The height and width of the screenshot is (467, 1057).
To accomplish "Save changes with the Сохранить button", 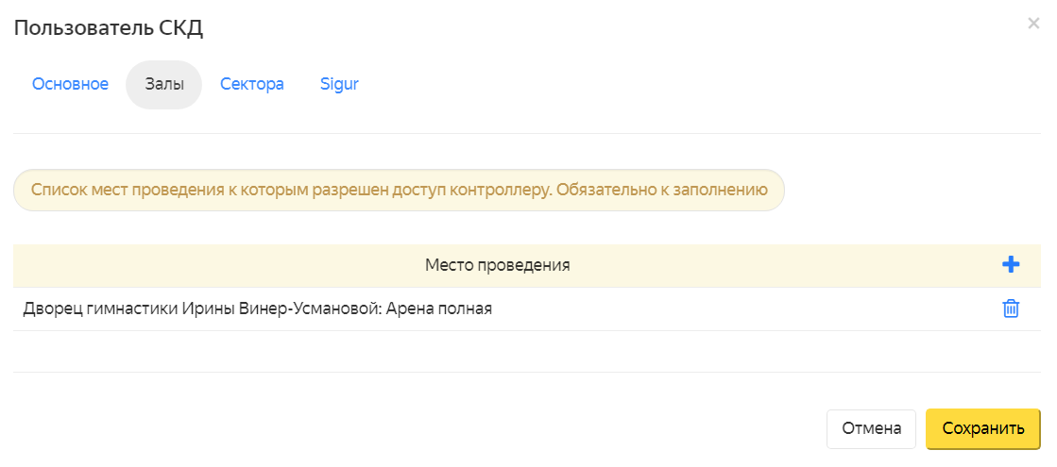I will 983,428.
